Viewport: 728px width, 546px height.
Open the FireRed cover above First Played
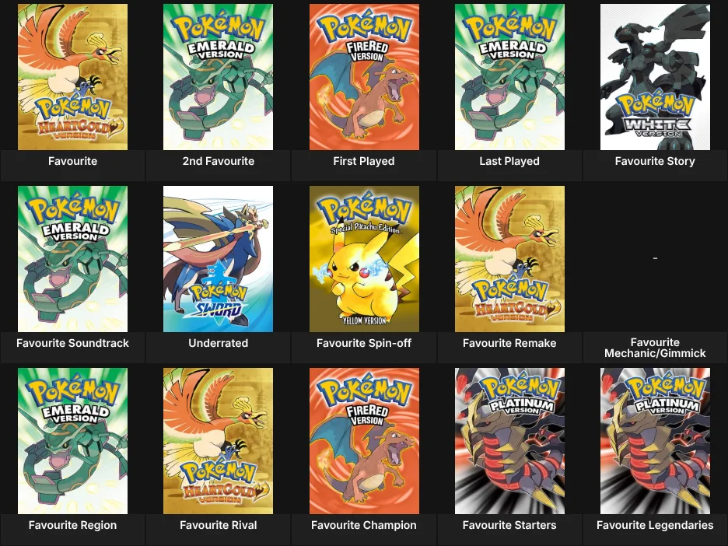click(x=364, y=77)
